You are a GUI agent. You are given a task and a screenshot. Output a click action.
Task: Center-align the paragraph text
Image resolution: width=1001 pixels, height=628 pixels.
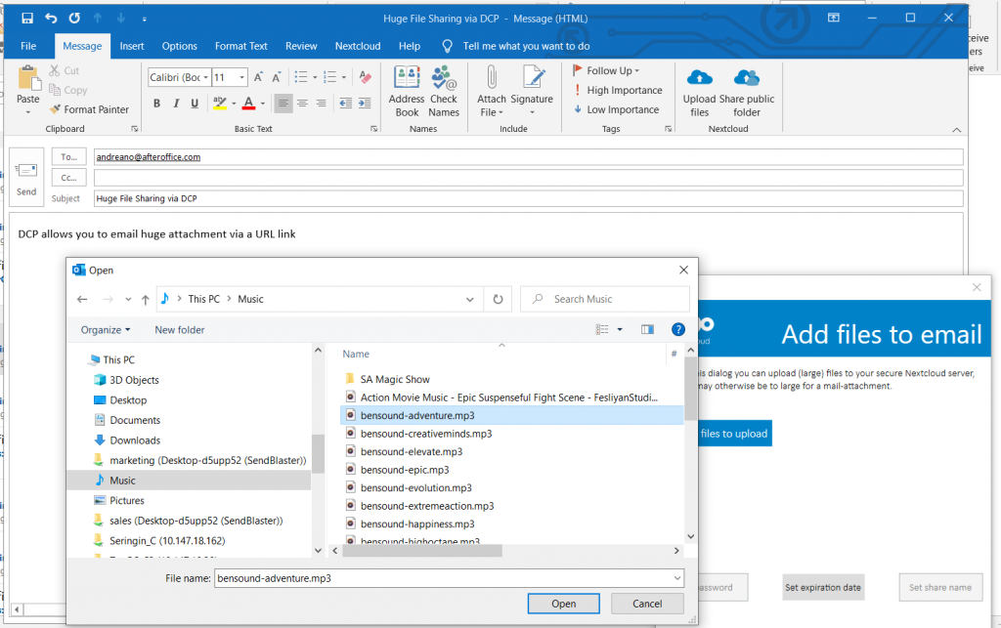[302, 104]
